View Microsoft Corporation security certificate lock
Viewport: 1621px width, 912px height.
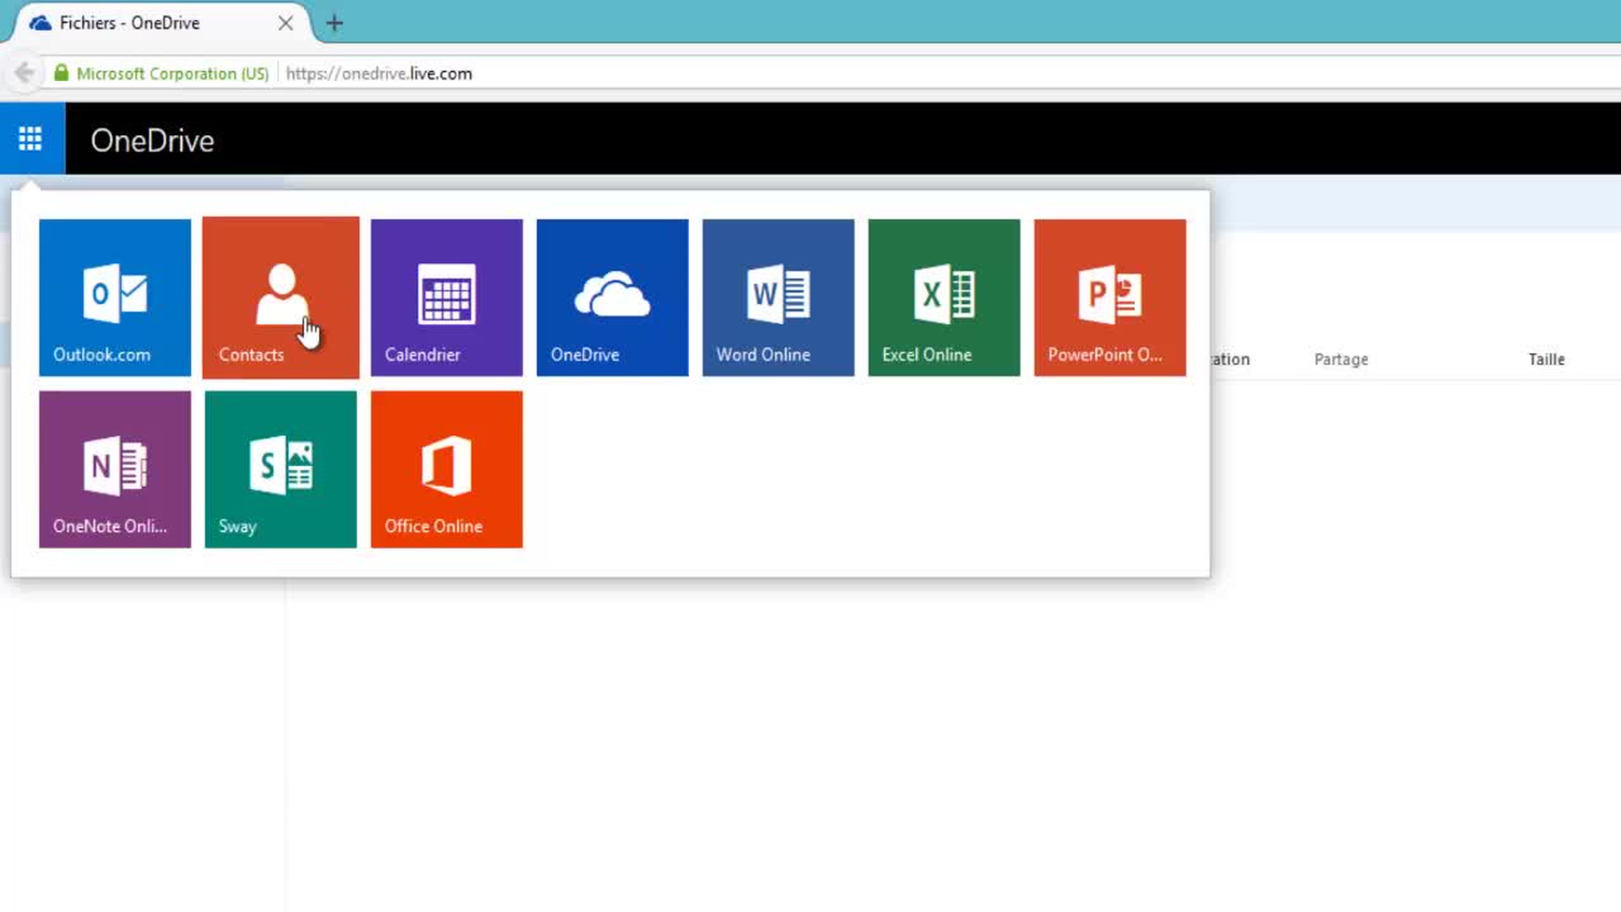click(x=61, y=73)
